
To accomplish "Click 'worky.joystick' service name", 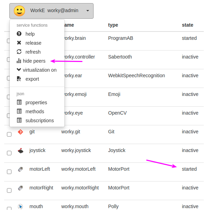I will pyautogui.click(x=76, y=150).
